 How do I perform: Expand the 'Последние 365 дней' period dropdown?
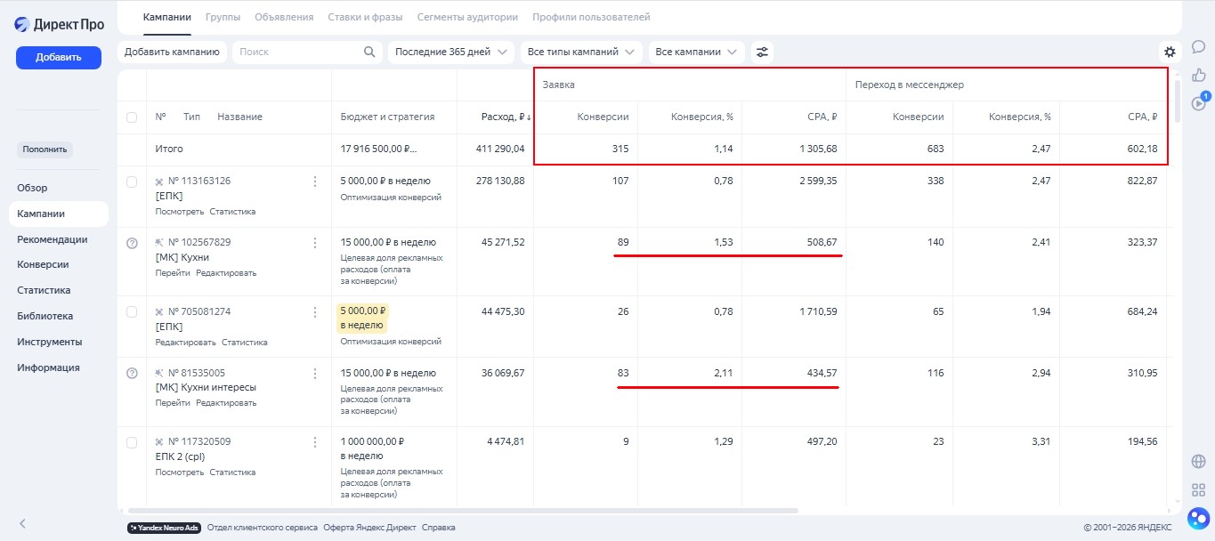(451, 52)
